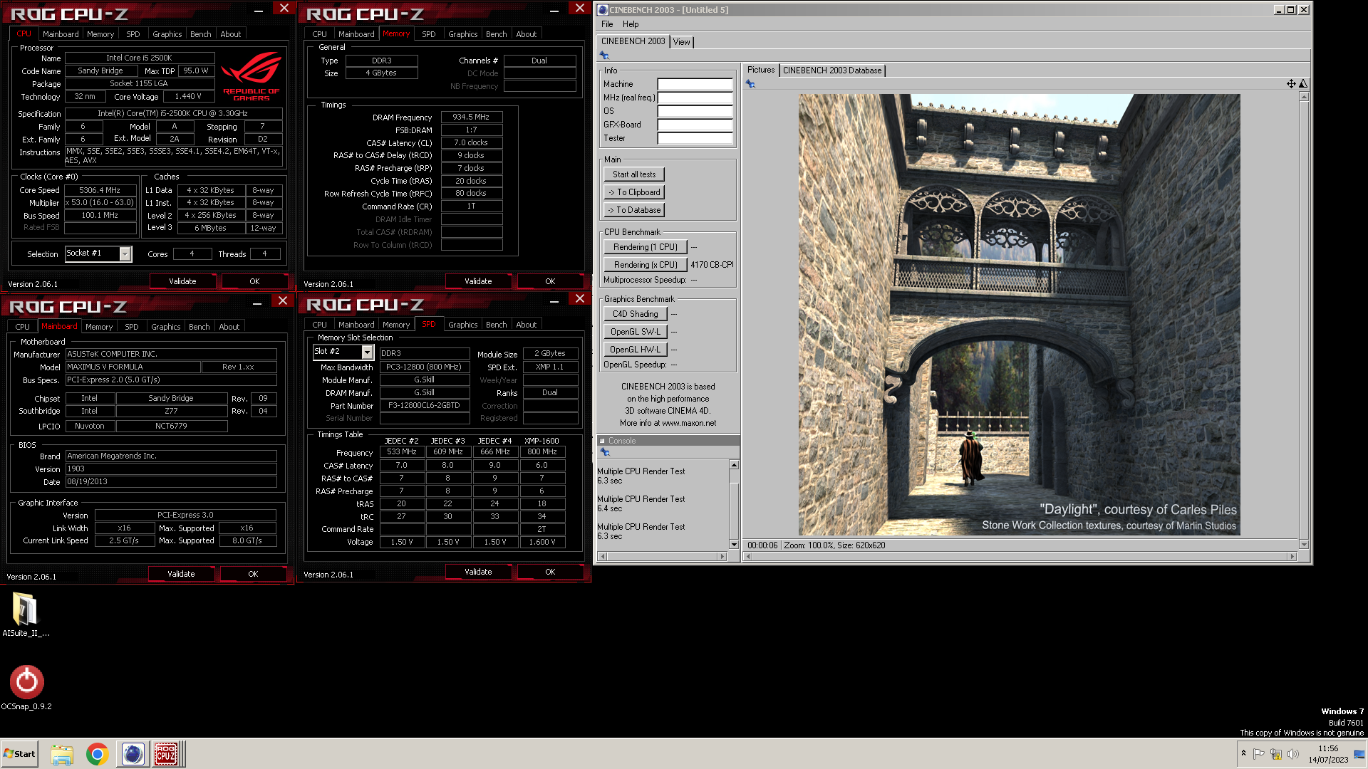Click the Show desktop button at taskbar end
1368x769 pixels.
click(x=1360, y=754)
